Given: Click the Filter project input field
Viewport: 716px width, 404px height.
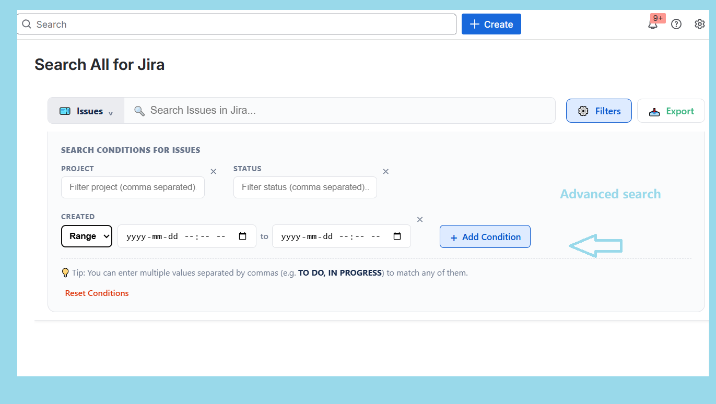Looking at the screenshot, I should [133, 187].
